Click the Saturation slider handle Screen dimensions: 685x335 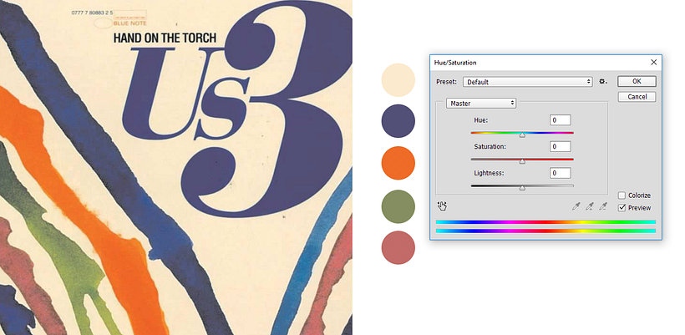[522, 161]
